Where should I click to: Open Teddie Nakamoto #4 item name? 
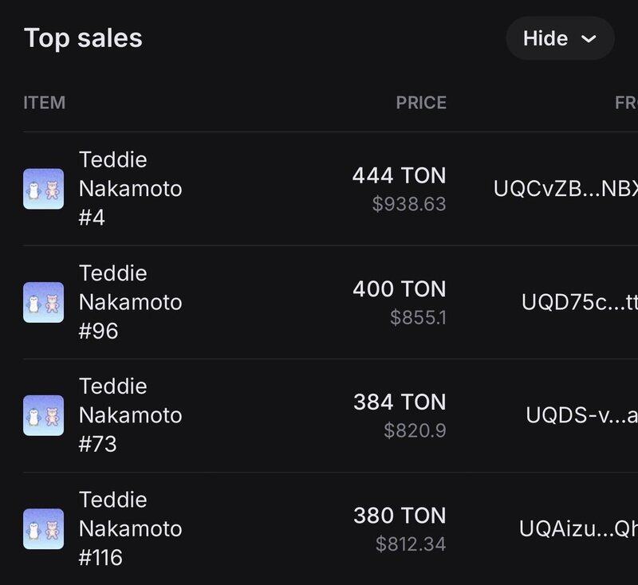click(x=130, y=189)
